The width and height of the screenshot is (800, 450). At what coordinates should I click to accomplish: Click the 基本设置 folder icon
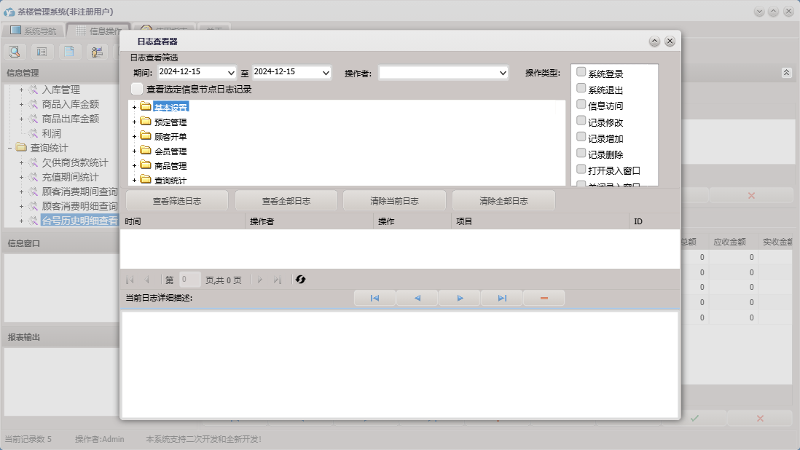click(x=146, y=106)
